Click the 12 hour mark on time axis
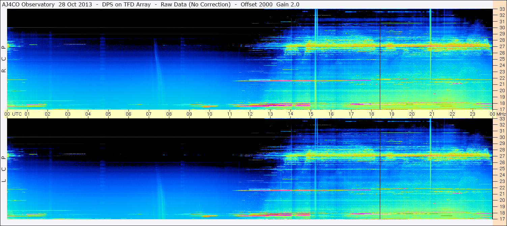Viewport: 507px width, 226px height. coord(250,114)
